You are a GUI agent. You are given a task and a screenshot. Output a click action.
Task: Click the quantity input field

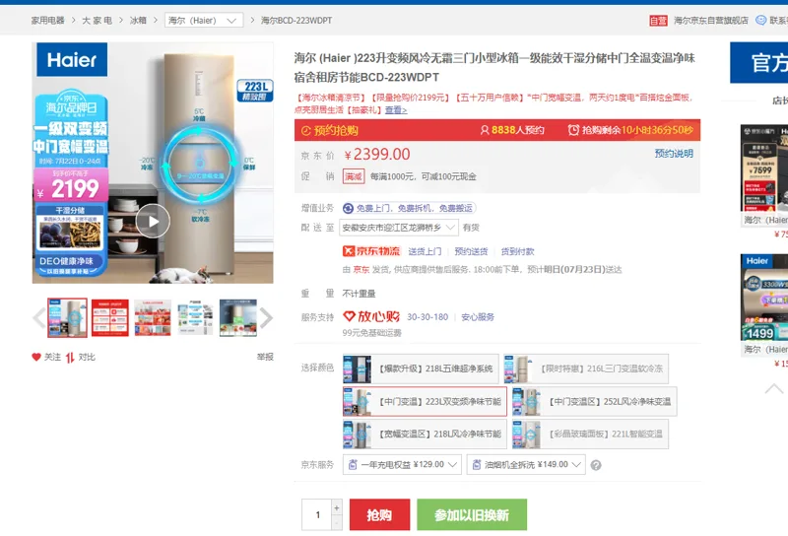point(317,515)
